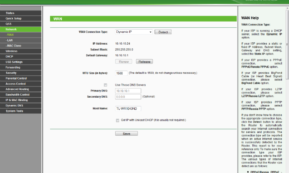Image resolution: width=289 pixels, height=173 pixels.
Task: Focus the Host Name text field
Action: point(128,109)
